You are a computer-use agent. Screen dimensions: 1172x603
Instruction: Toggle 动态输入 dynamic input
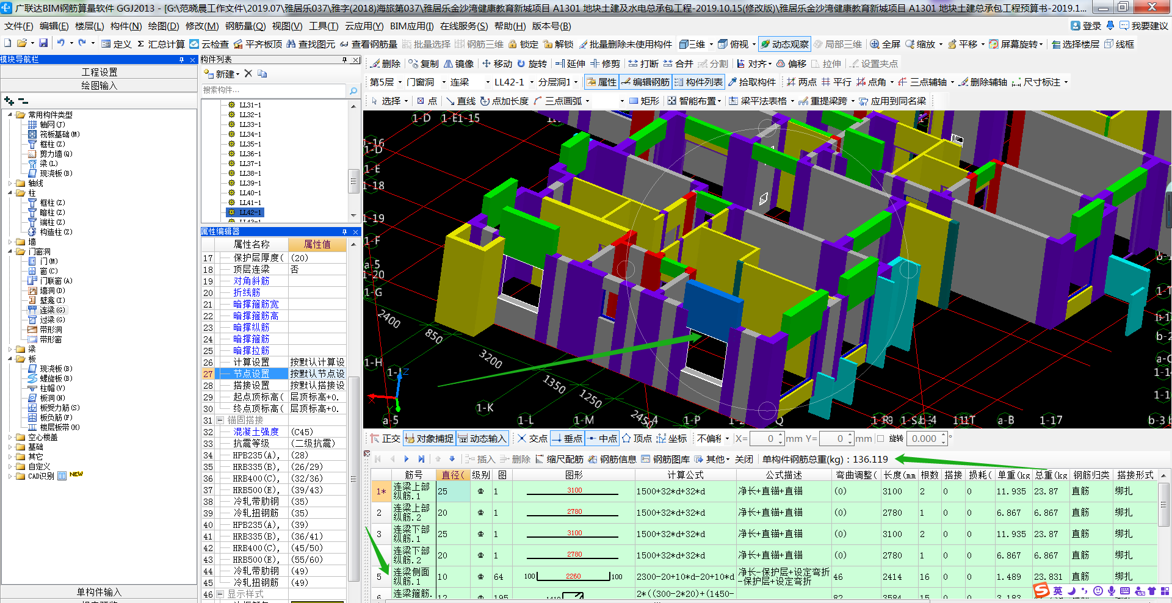(x=482, y=438)
